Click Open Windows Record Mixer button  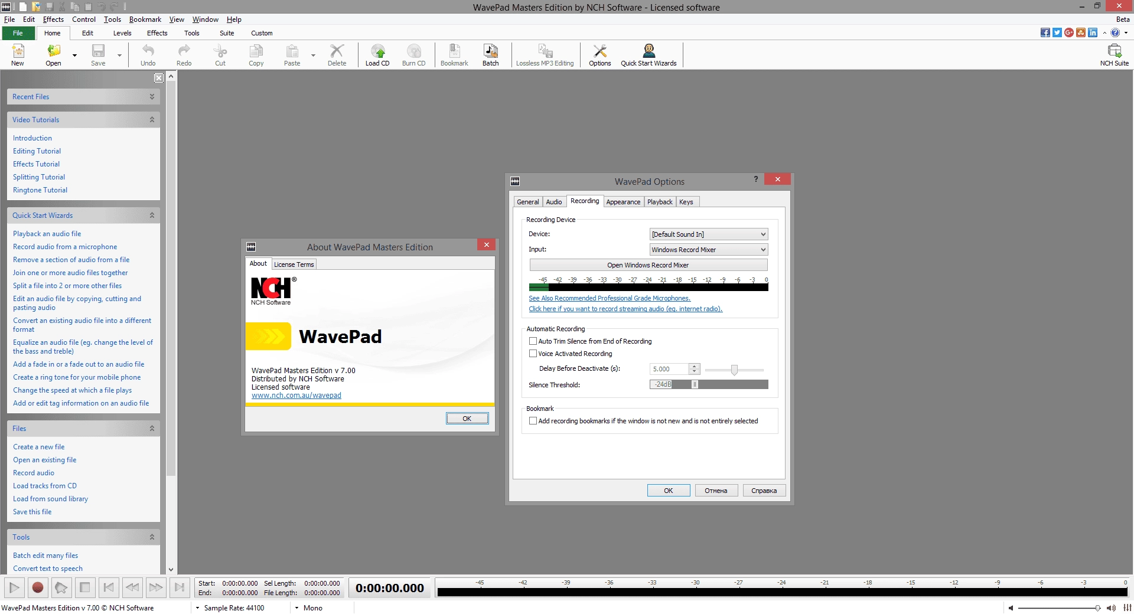pyautogui.click(x=649, y=265)
